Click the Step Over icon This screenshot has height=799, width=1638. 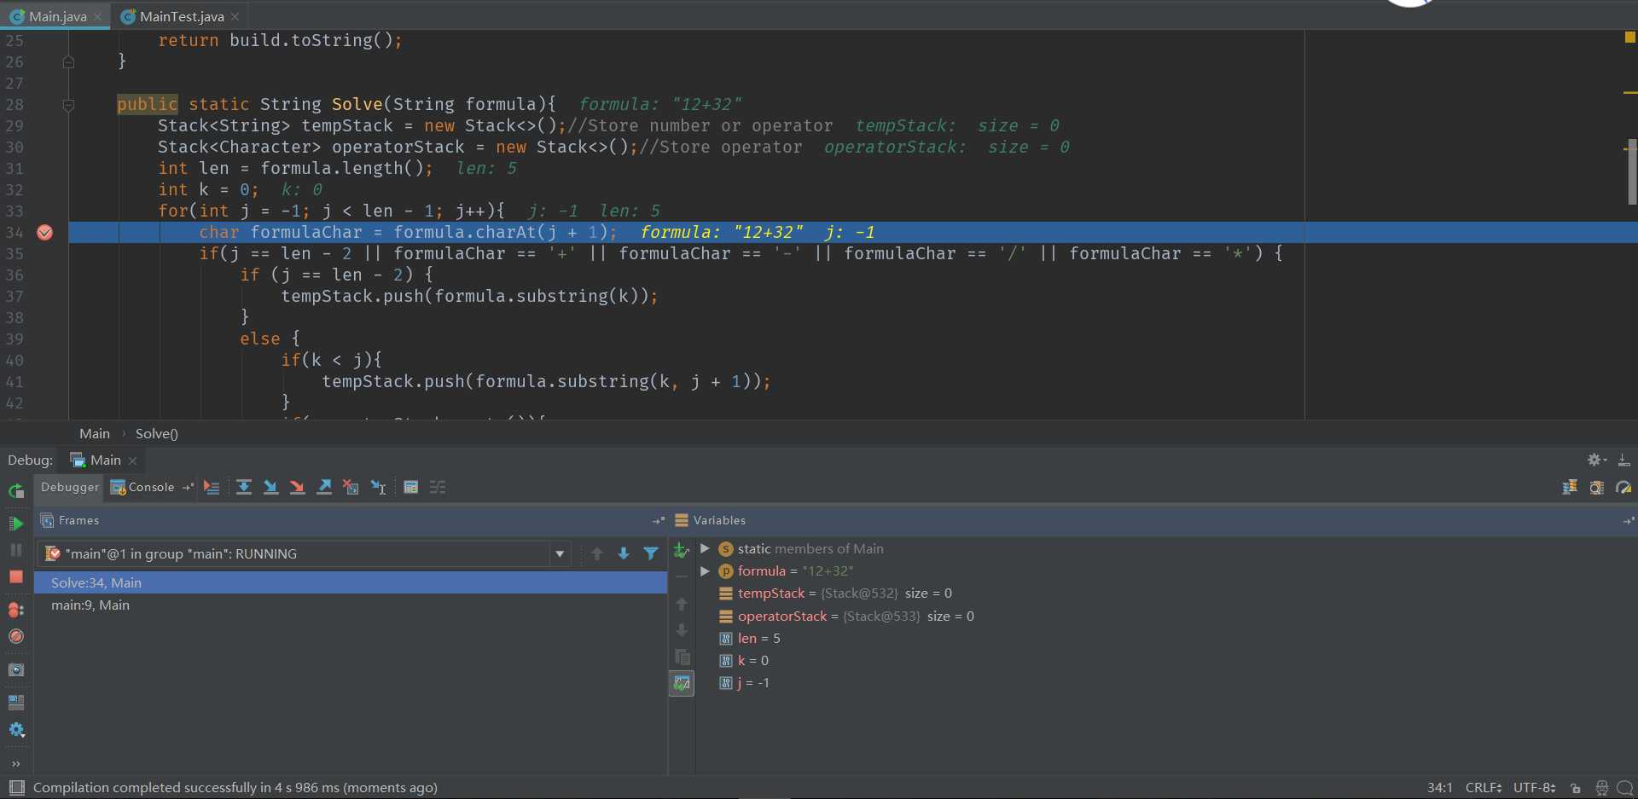(244, 487)
